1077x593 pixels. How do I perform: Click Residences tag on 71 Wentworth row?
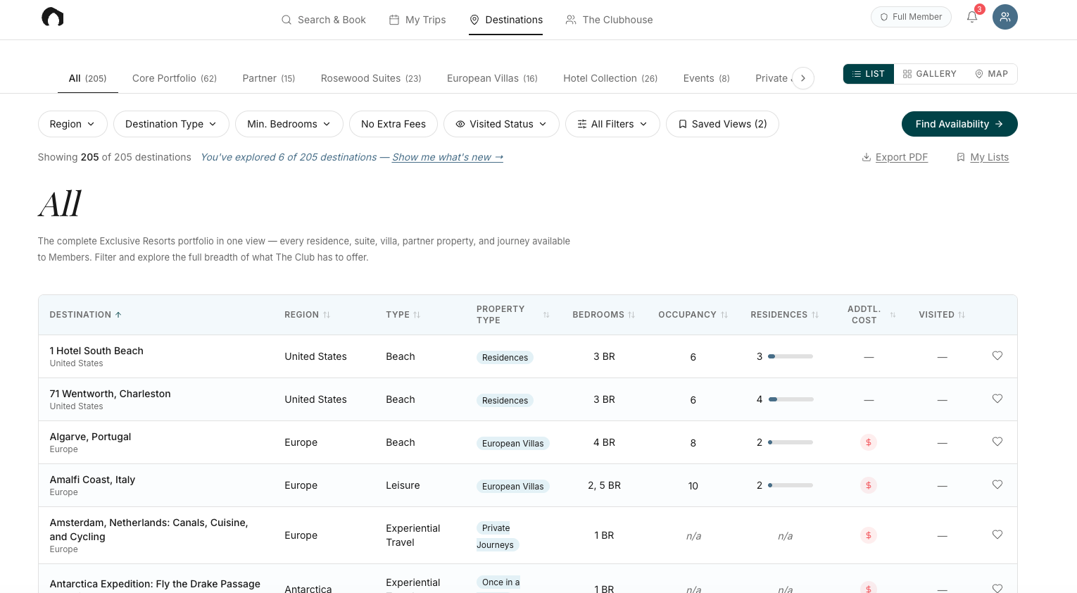coord(505,400)
